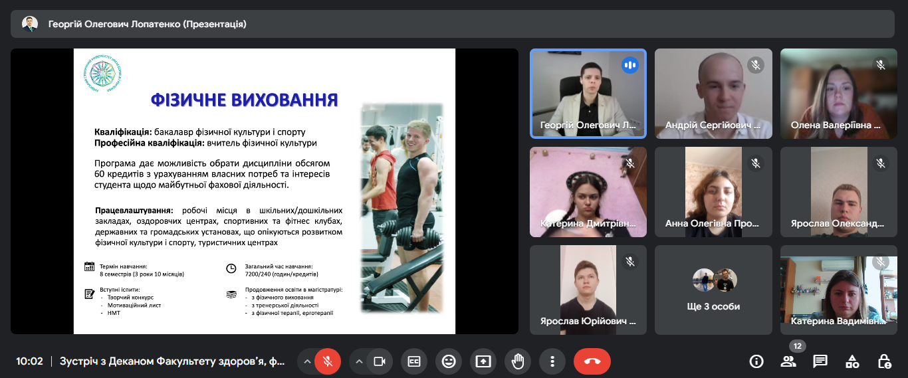Click the university logo on the slide
Screen dimensions: 908x378
pos(102,74)
